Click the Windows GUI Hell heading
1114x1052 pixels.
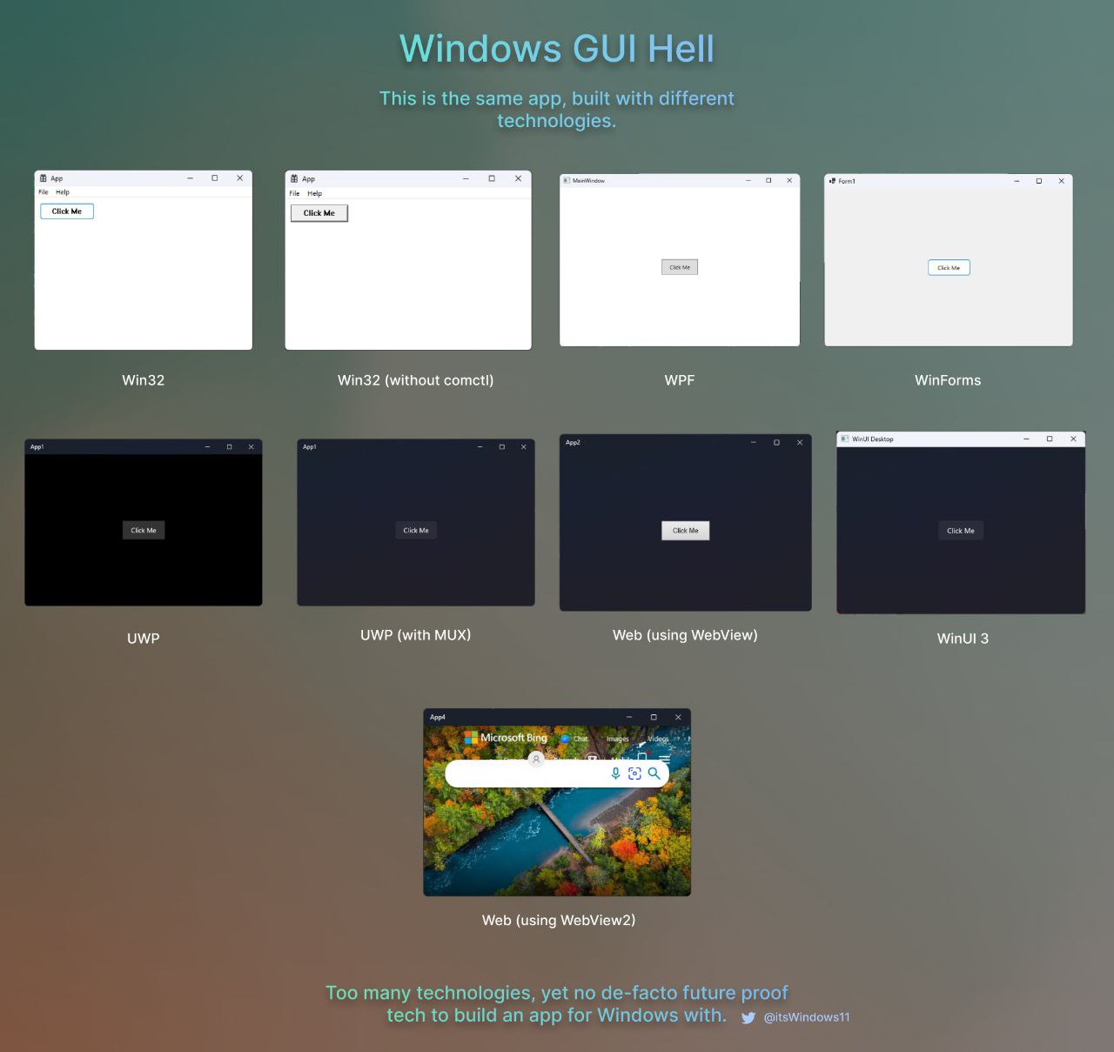[x=557, y=49]
